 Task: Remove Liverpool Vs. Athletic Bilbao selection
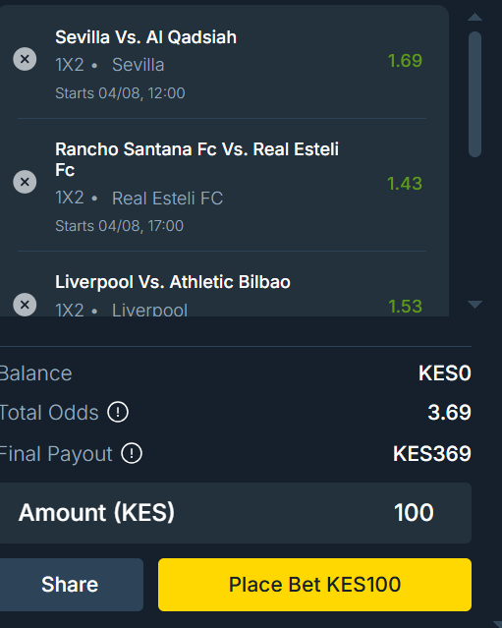click(x=25, y=305)
